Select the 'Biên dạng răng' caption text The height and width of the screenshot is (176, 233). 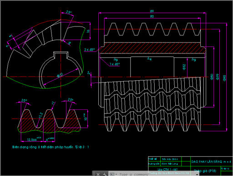tap(51, 147)
